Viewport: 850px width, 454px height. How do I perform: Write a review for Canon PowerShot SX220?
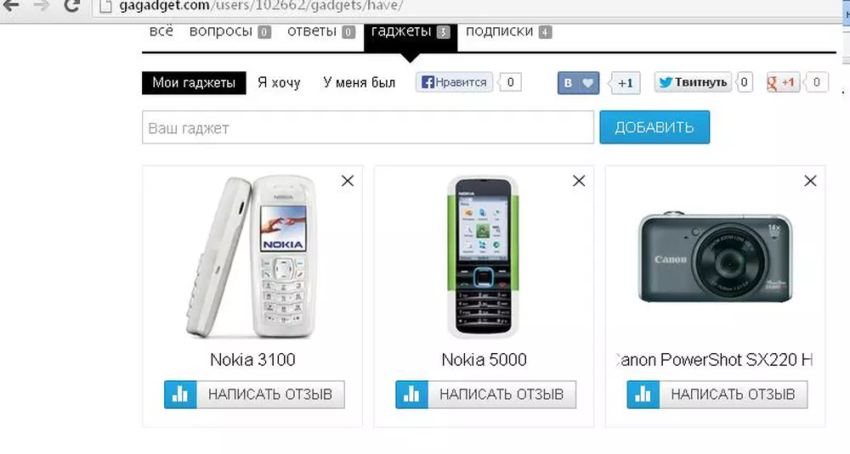[717, 395]
